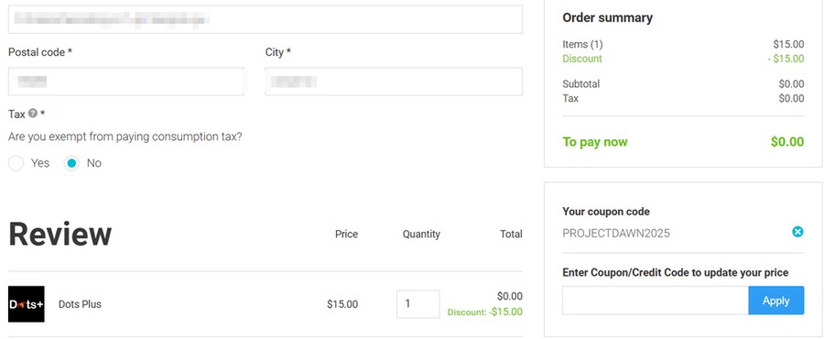Click the To pay now total amount
The height and width of the screenshot is (339, 824).
click(787, 142)
